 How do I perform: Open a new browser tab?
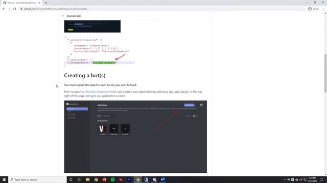click(46, 3)
